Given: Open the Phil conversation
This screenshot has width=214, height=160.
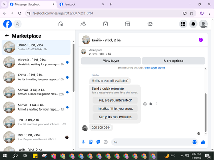Looking at the screenshot, I should tap(36, 122).
